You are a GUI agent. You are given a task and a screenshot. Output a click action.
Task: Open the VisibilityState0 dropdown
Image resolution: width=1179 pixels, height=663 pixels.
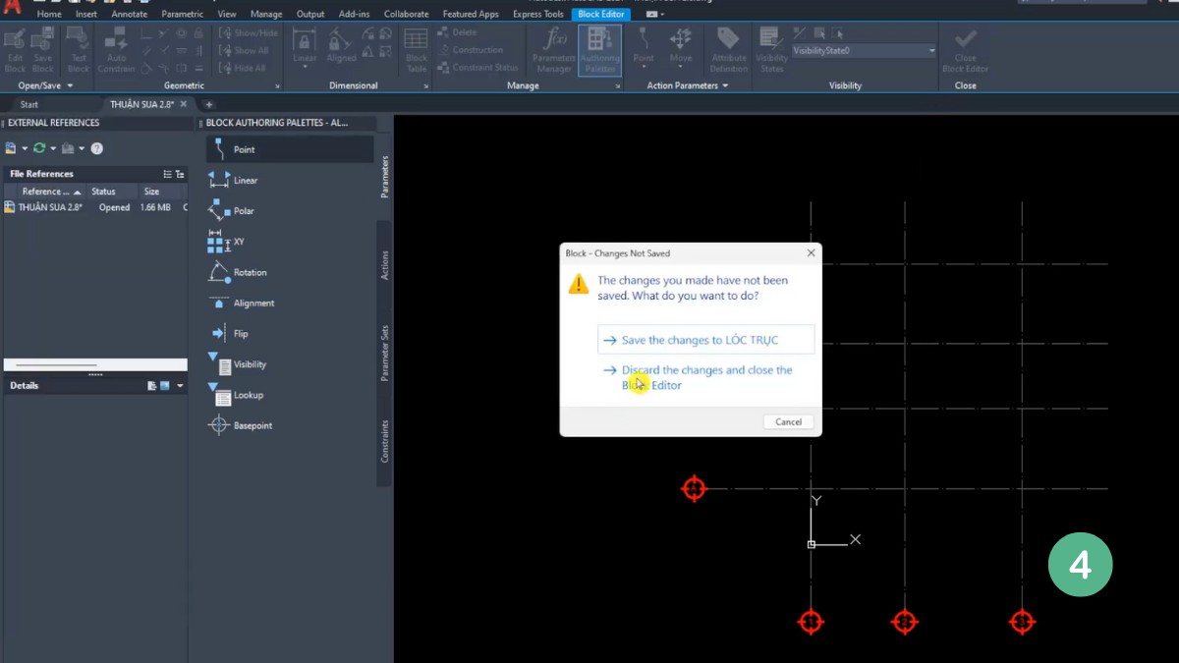pyautogui.click(x=931, y=50)
